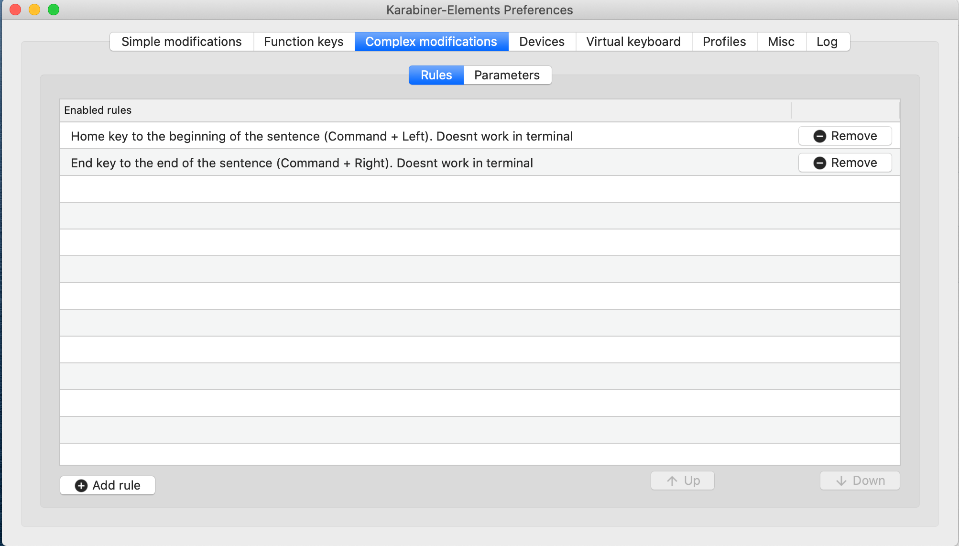The image size is (959, 546).
Task: Open the Virtual keyboard tab
Action: click(x=633, y=42)
